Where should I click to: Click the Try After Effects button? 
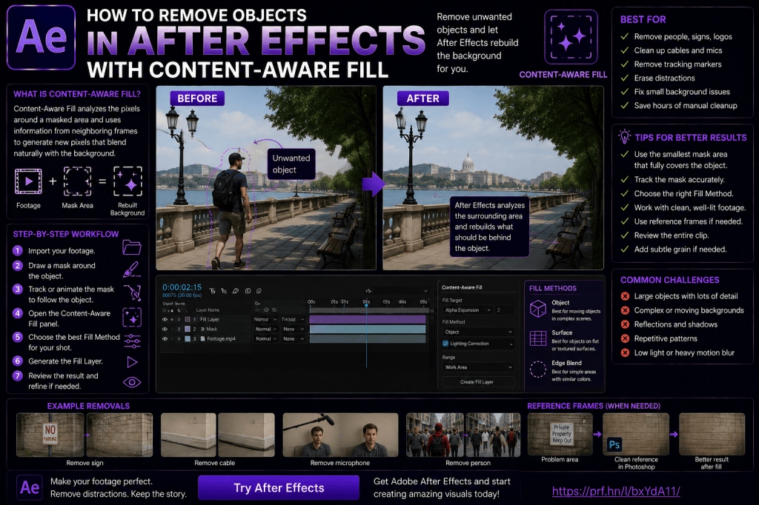279,487
